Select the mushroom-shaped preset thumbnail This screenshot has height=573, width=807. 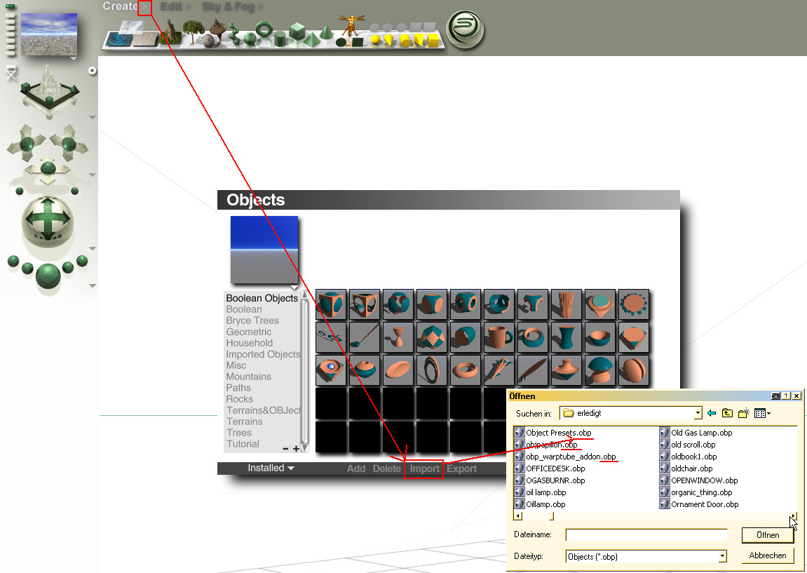600,370
